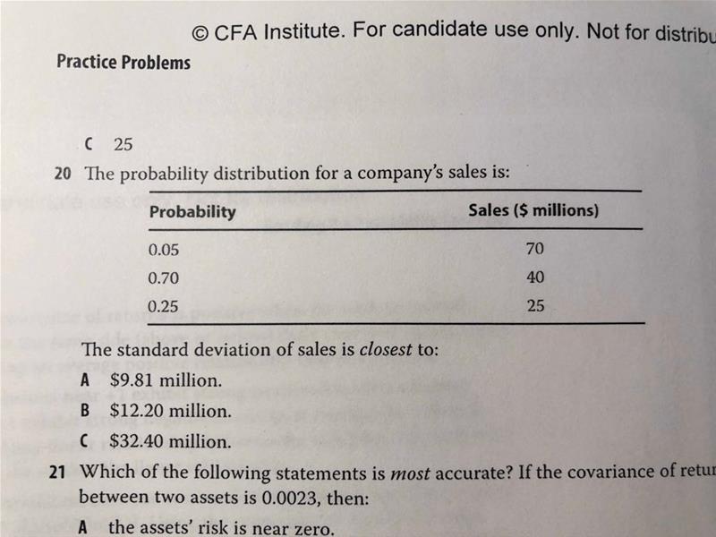The width and height of the screenshot is (716, 537).
Task: Click question number 20
Action: [63, 174]
